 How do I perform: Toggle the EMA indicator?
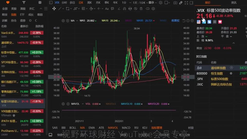pyautogui.click(x=92, y=128)
